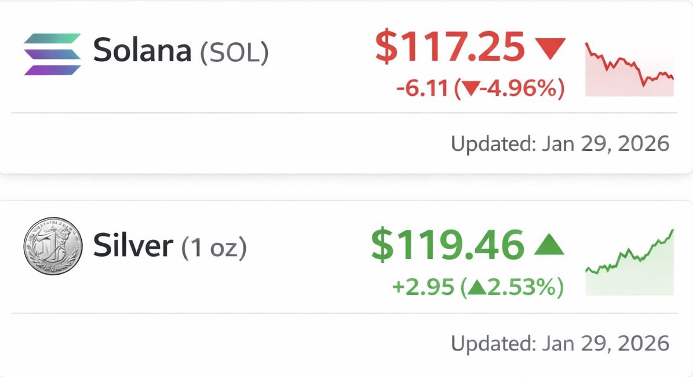Open the red Solana sparkline chart
The image size is (693, 377).
(629, 69)
